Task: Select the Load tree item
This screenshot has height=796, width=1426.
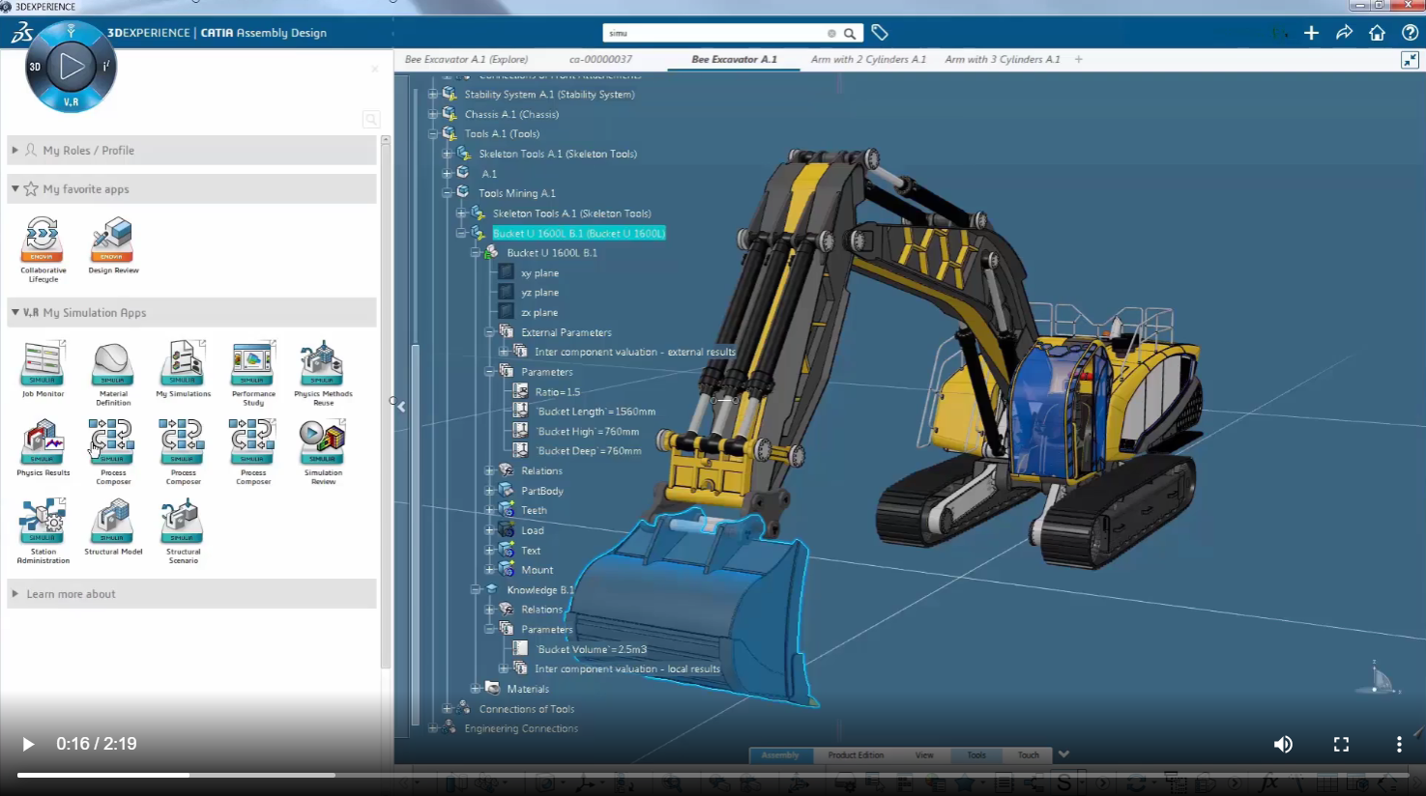Action: 533,530
